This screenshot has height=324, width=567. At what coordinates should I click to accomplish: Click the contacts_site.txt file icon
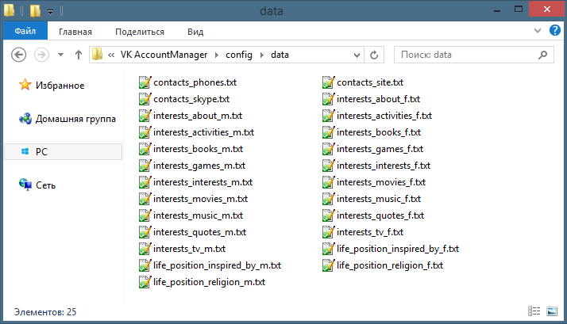pos(328,82)
